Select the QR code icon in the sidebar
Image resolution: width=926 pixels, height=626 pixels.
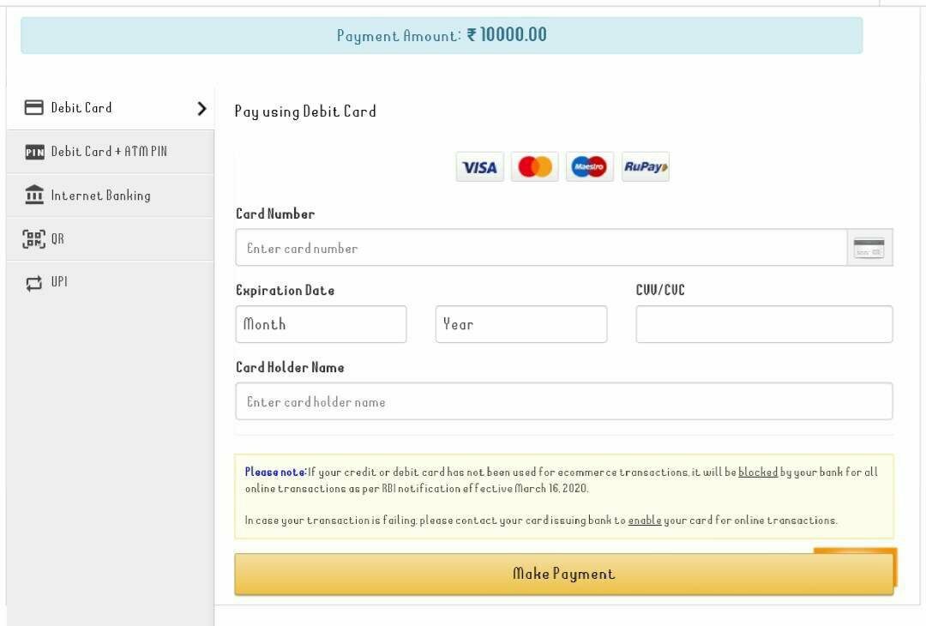(33, 238)
